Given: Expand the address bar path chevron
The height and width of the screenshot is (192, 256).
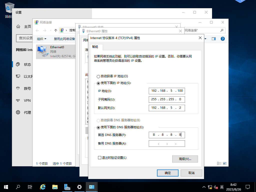Looking at the screenshot, I should 66,30.
